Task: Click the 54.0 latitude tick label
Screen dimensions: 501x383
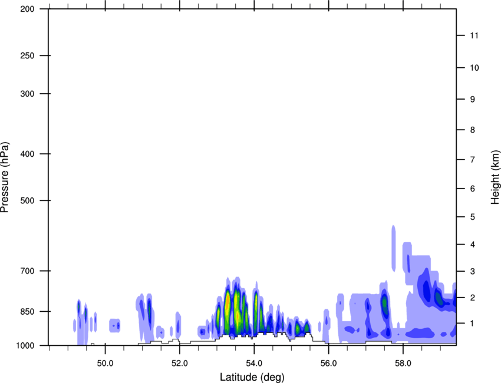Action: pos(254,363)
